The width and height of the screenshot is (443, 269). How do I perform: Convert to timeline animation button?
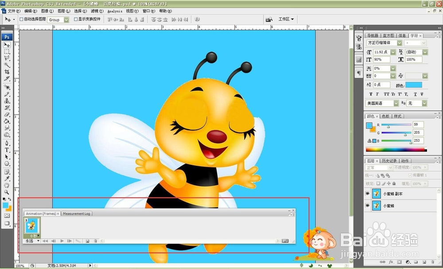tap(285, 241)
